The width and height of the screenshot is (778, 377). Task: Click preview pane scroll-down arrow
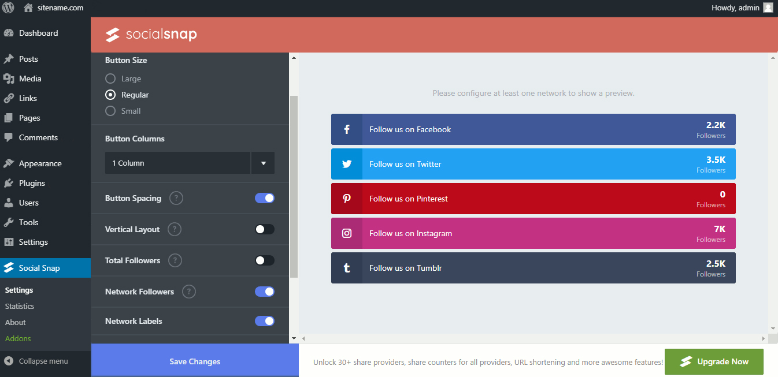point(773,329)
